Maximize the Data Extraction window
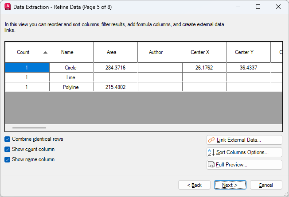This screenshot has height=197, width=289. click(258, 7)
